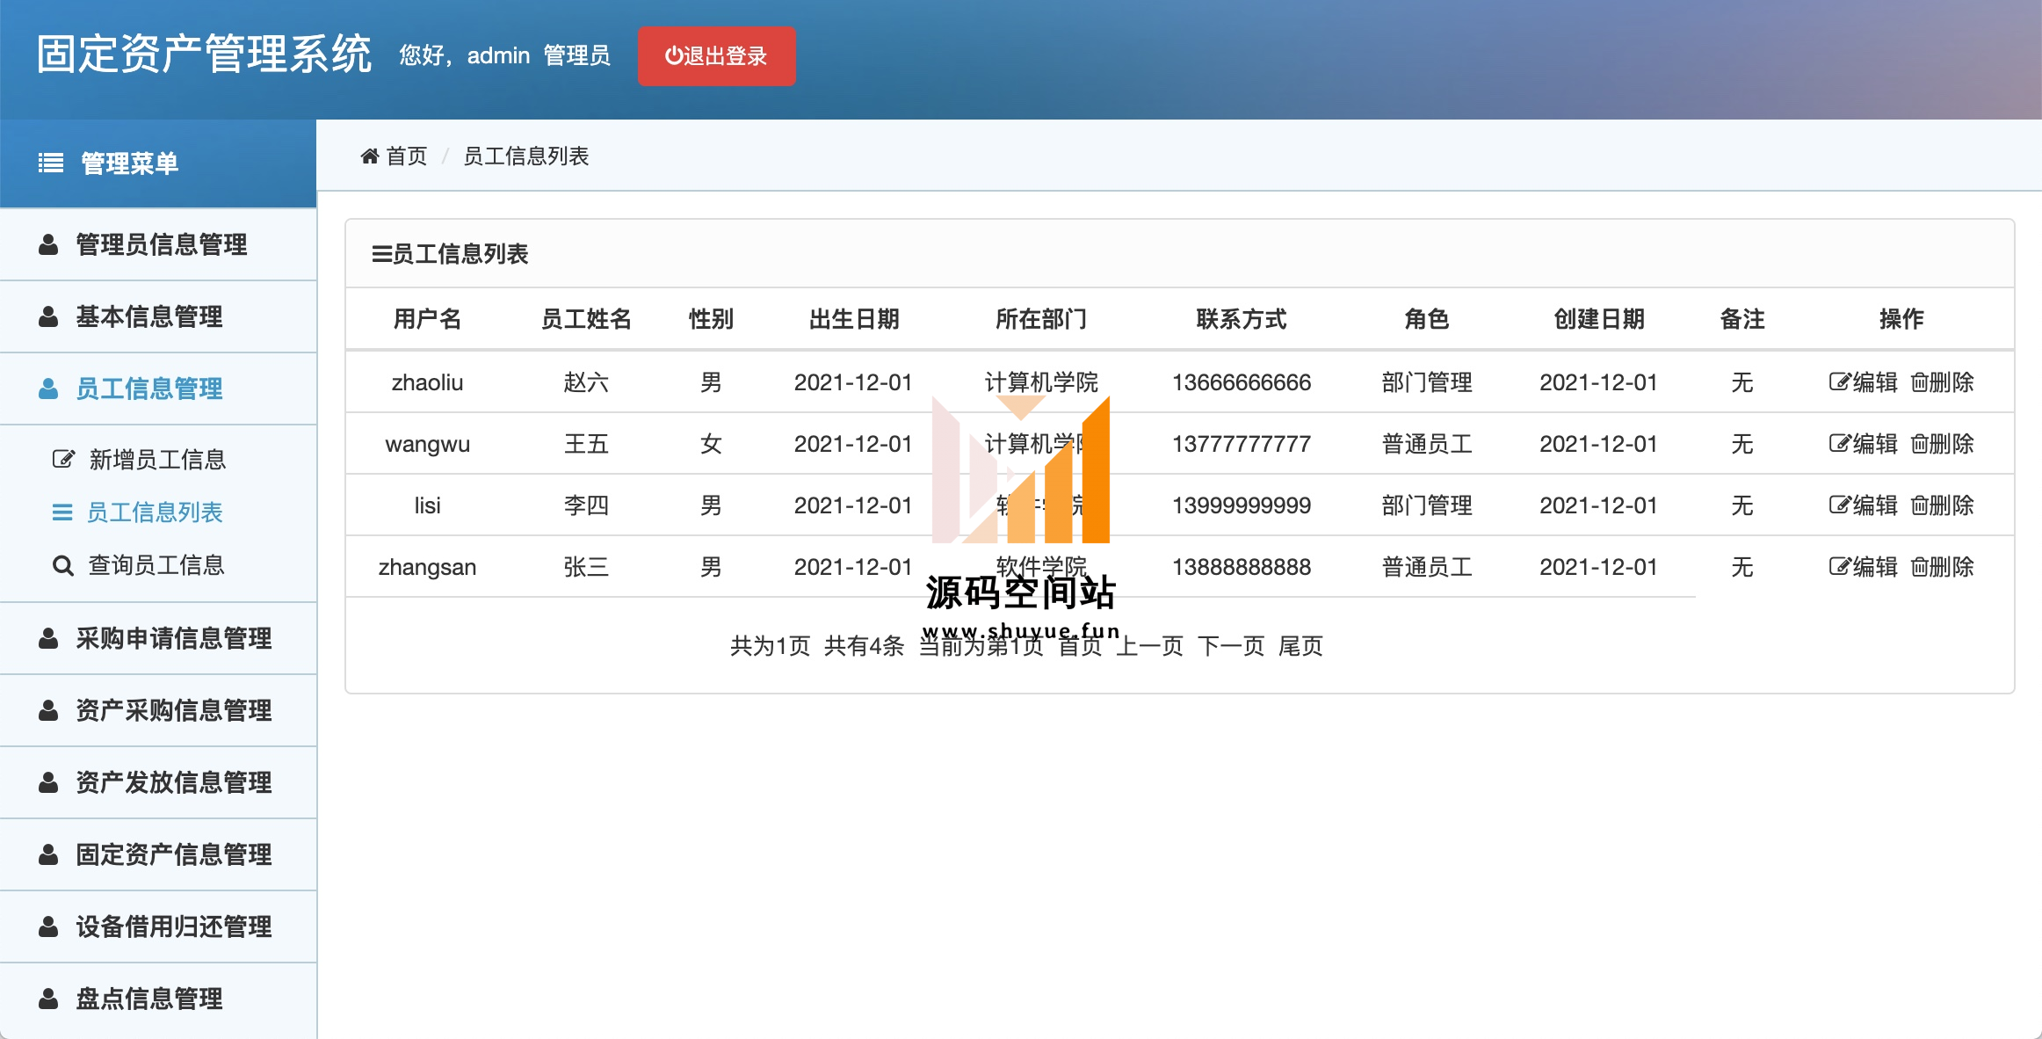Jump to 尾页 in pagination

(1300, 646)
